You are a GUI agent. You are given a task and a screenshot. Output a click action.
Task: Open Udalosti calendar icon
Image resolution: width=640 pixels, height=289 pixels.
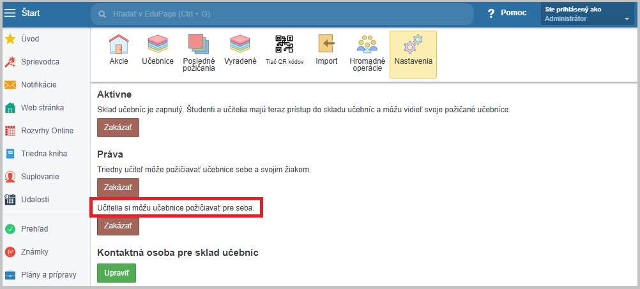click(x=10, y=200)
